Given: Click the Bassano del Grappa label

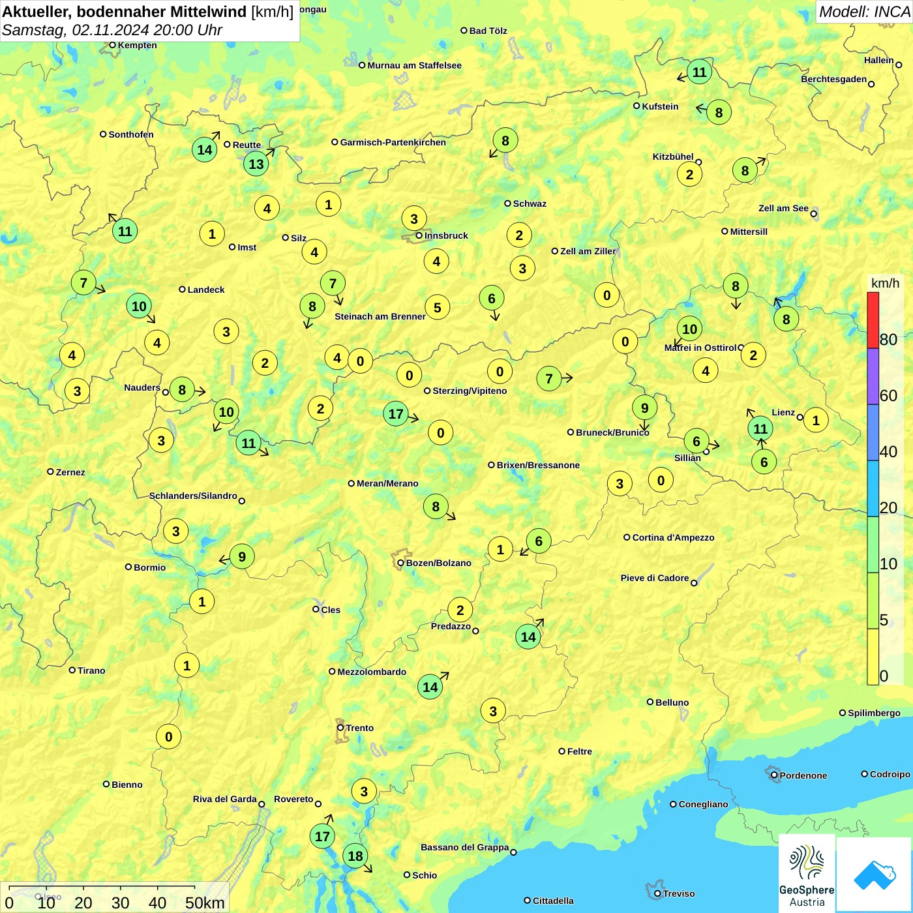Looking at the screenshot, I should [x=465, y=847].
